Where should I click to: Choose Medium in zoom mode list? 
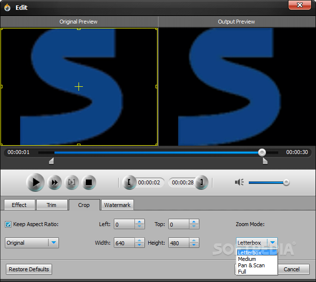pos(257,259)
